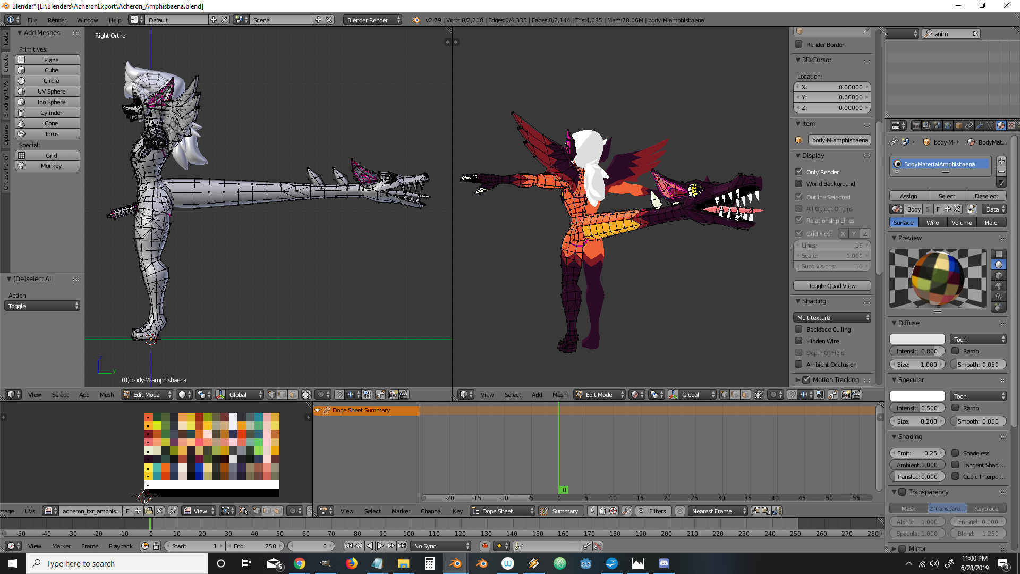Open the Render properties tab (camera icon)
Image resolution: width=1020 pixels, height=574 pixels.
pos(916,125)
